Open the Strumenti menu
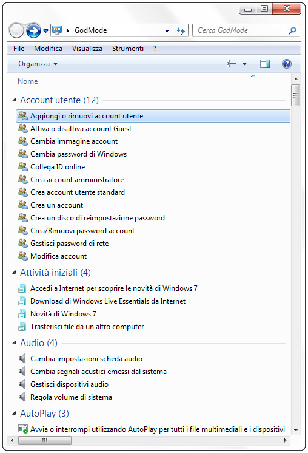 click(127, 49)
